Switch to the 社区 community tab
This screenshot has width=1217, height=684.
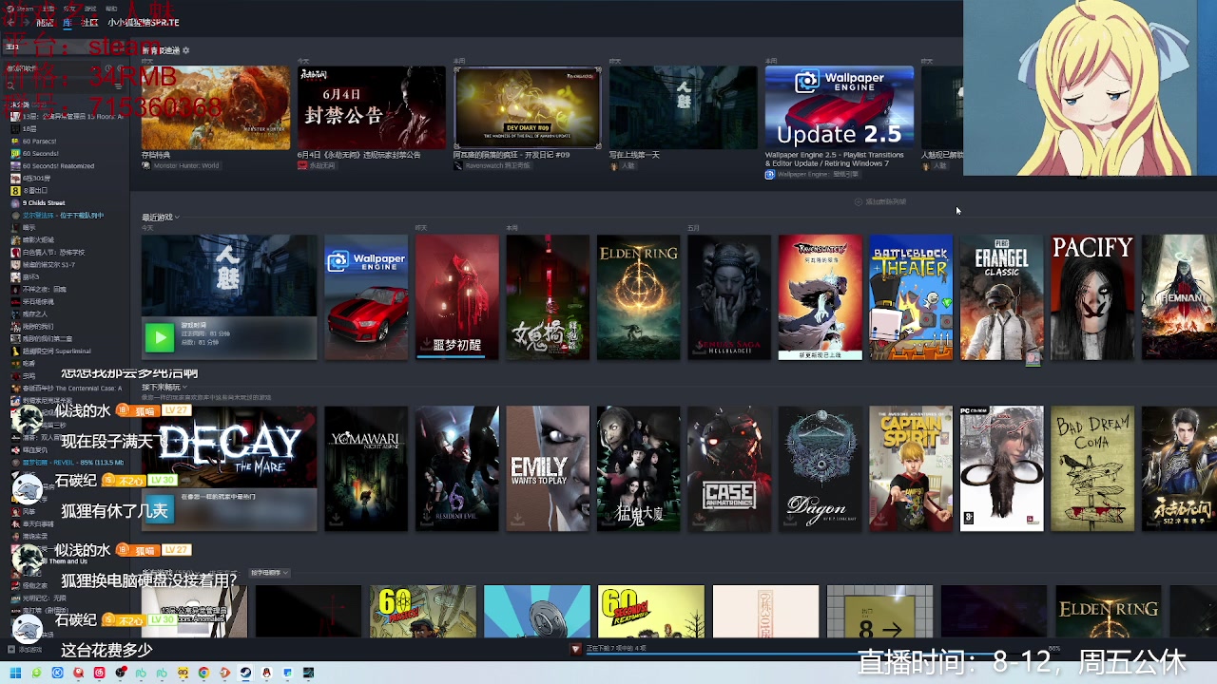[89, 22]
